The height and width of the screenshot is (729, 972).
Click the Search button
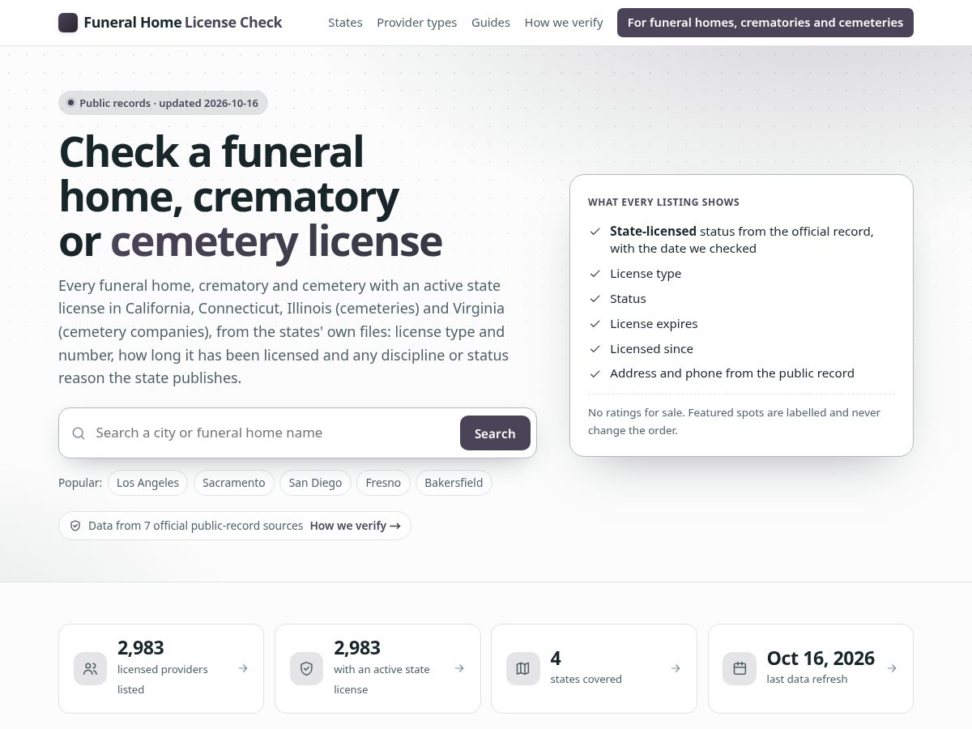tap(495, 433)
